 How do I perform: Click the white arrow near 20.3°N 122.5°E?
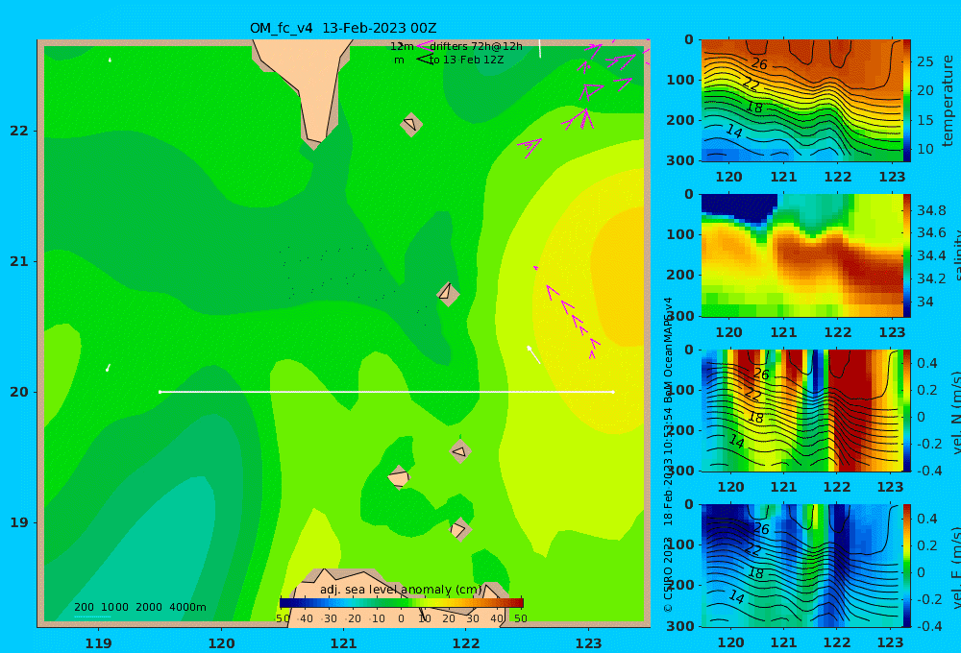(533, 354)
